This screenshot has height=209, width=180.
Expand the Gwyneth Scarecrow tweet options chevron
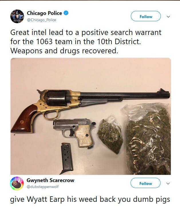point(168,183)
